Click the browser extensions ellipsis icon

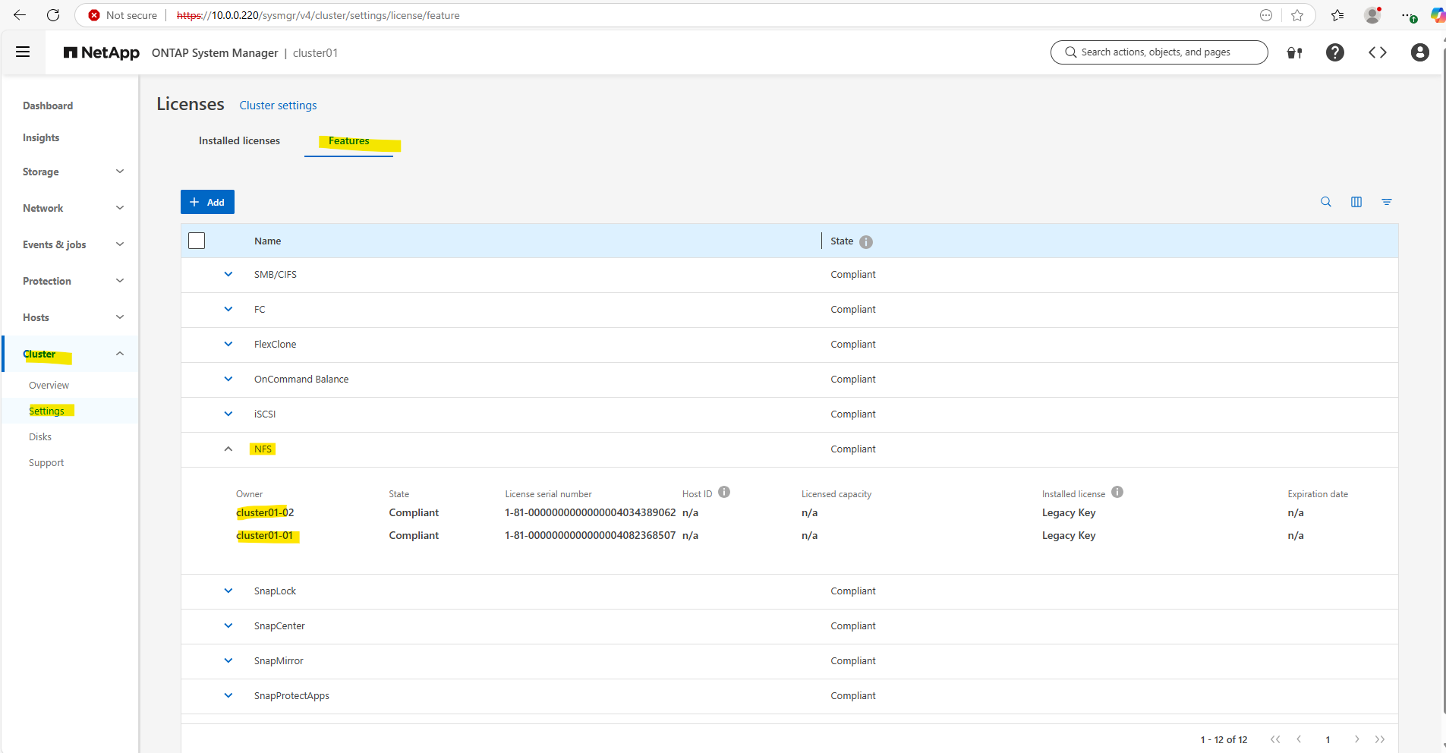coord(1409,16)
